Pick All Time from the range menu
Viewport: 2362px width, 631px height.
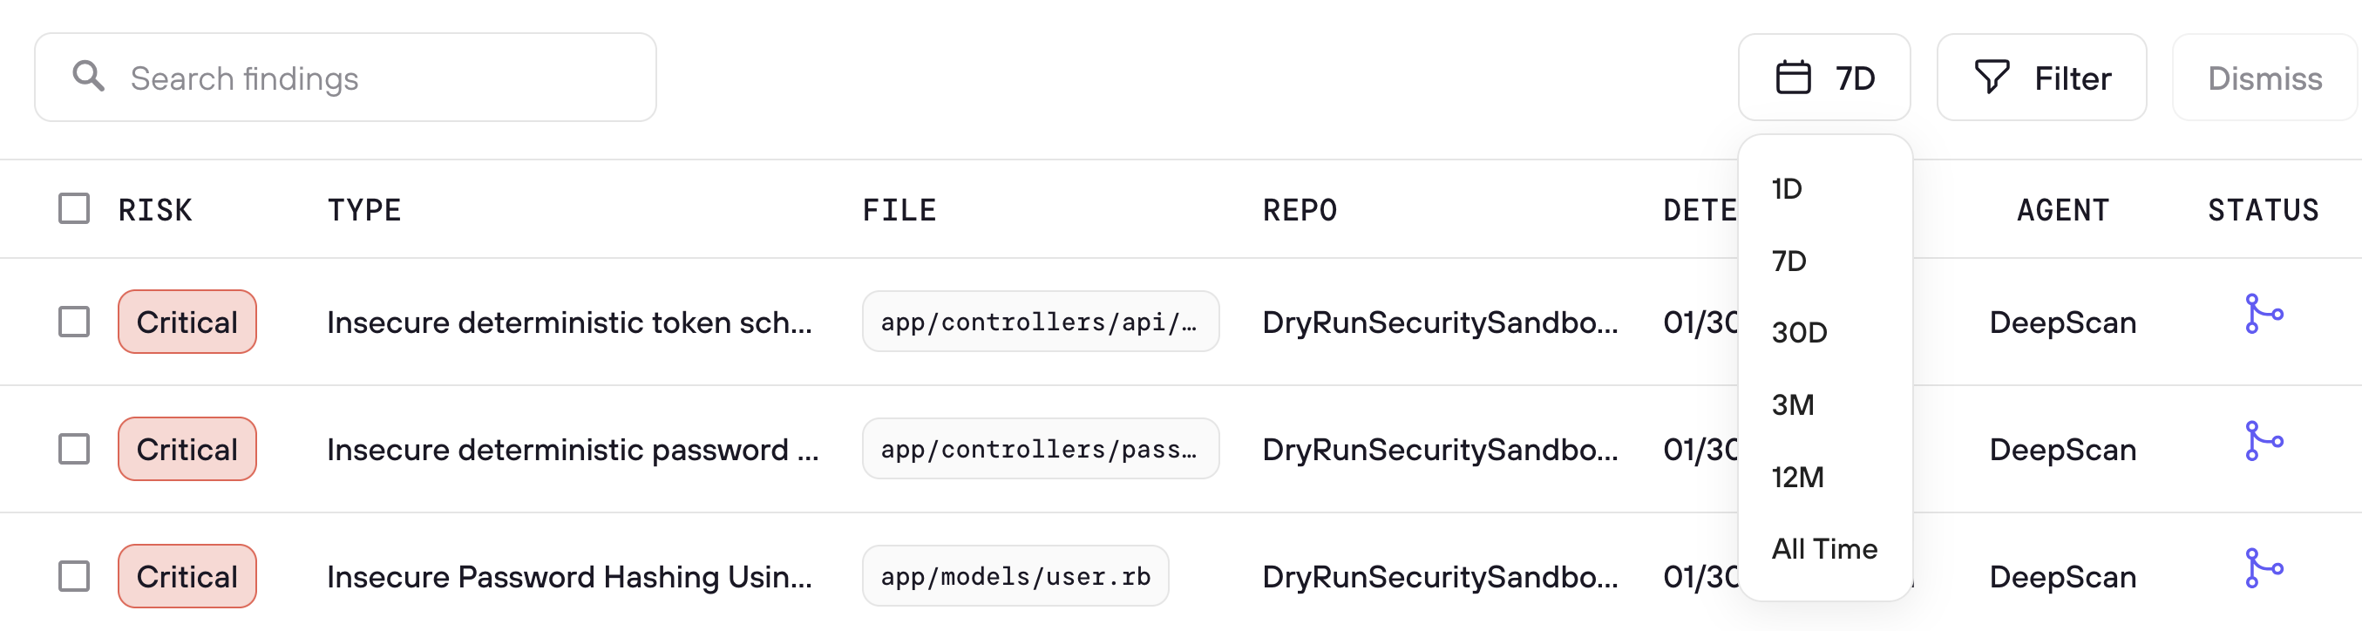(1823, 549)
